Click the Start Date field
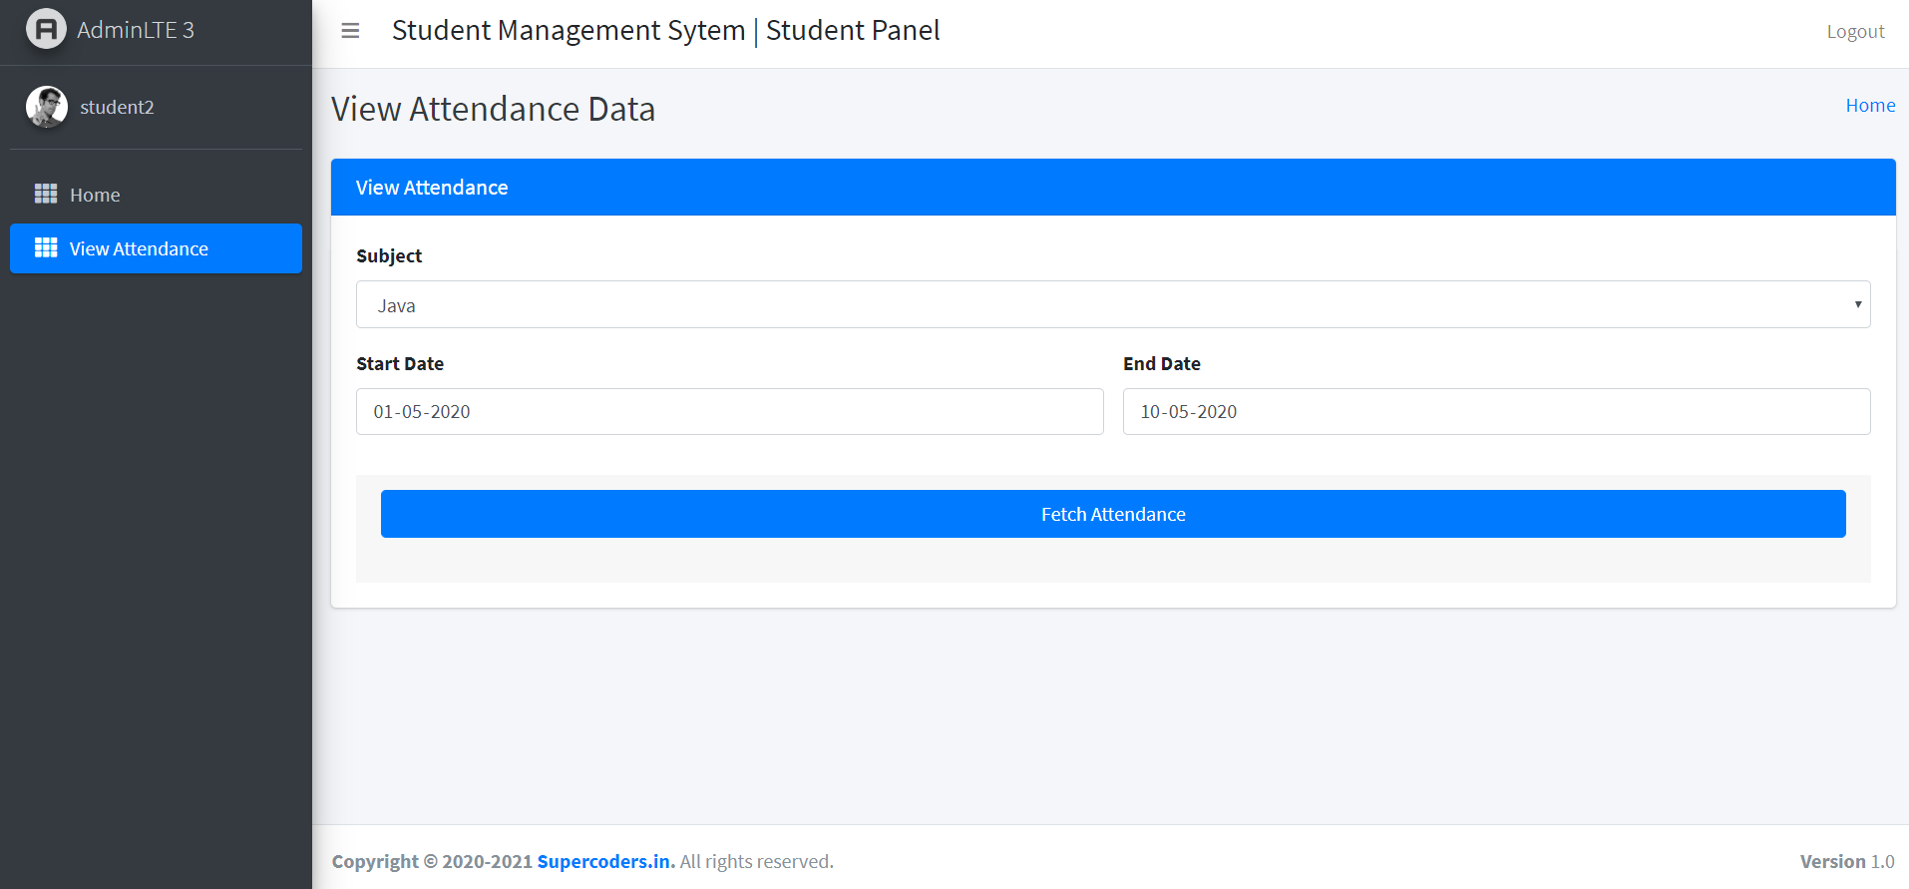The height and width of the screenshot is (889, 1909). [730, 411]
